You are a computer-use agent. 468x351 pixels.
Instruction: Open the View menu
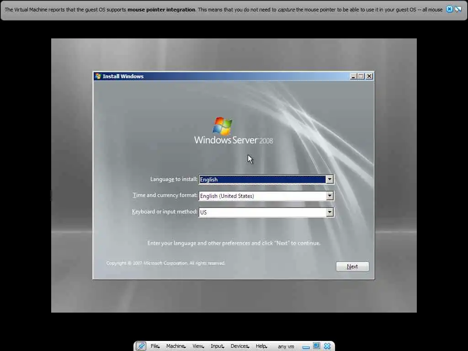[198, 346]
